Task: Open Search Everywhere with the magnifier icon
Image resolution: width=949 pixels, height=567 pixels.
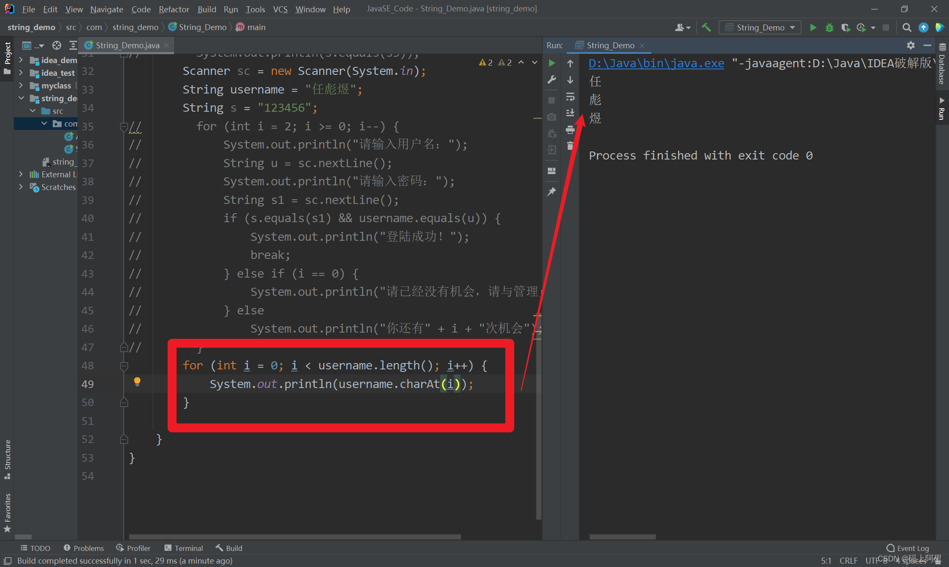Action: pyautogui.click(x=907, y=27)
